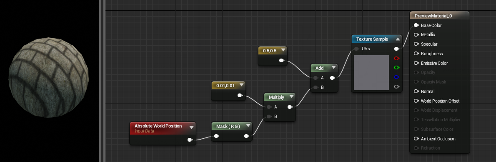Select the 0.5,0.5 constant node title

[270, 50]
